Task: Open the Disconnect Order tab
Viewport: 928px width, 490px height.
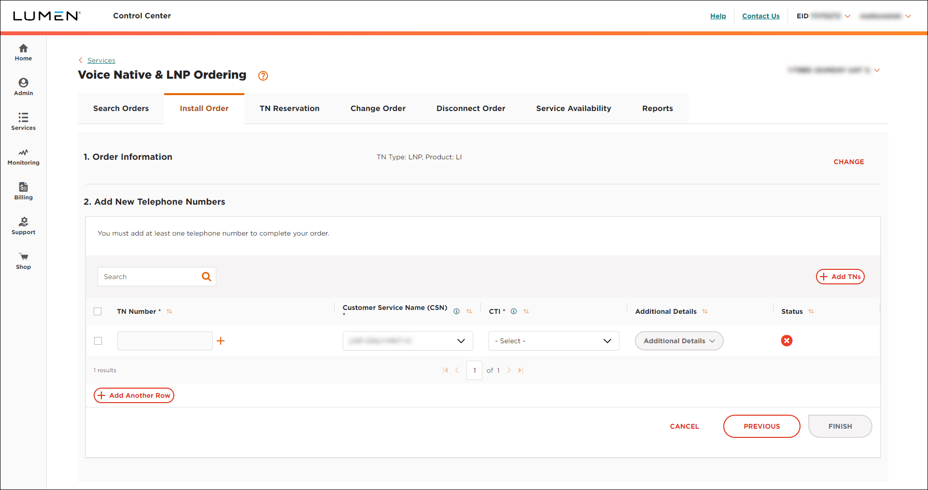Action: pos(471,109)
